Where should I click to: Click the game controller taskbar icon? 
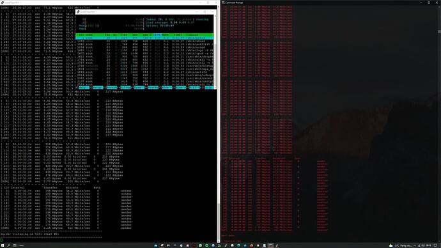point(168,245)
